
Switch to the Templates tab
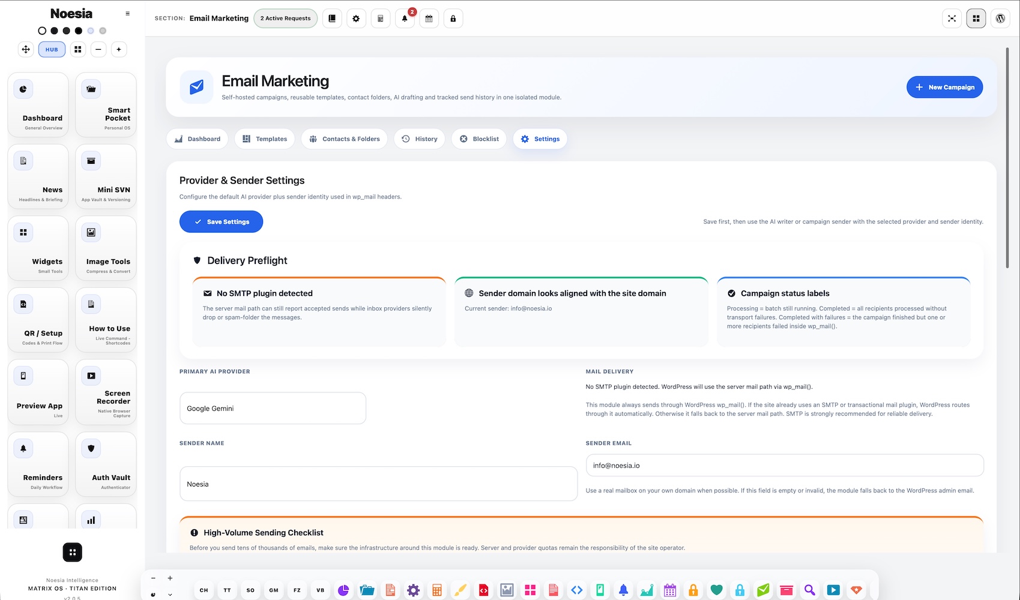coord(265,139)
